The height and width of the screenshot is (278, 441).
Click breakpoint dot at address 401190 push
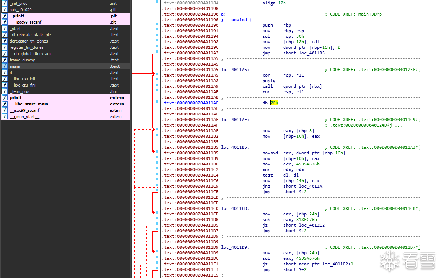tap(157, 24)
